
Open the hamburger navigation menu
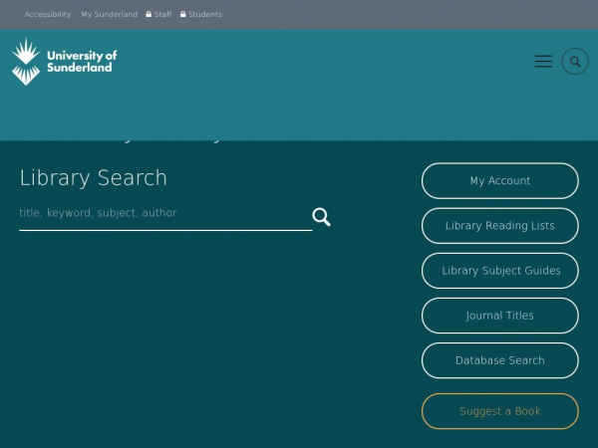543,62
